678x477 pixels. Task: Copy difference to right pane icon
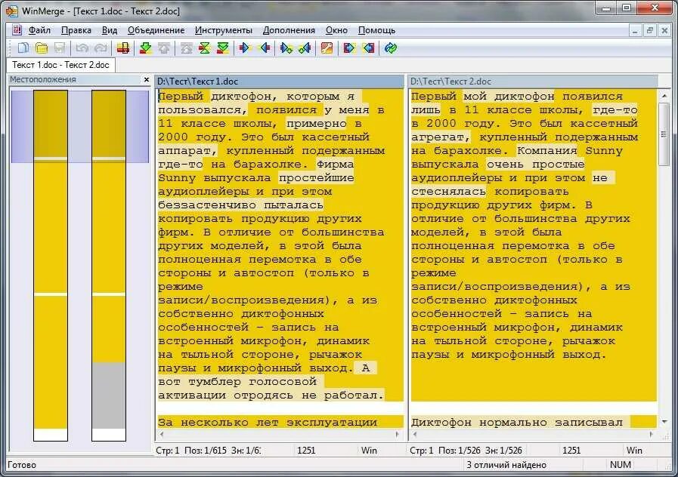244,48
